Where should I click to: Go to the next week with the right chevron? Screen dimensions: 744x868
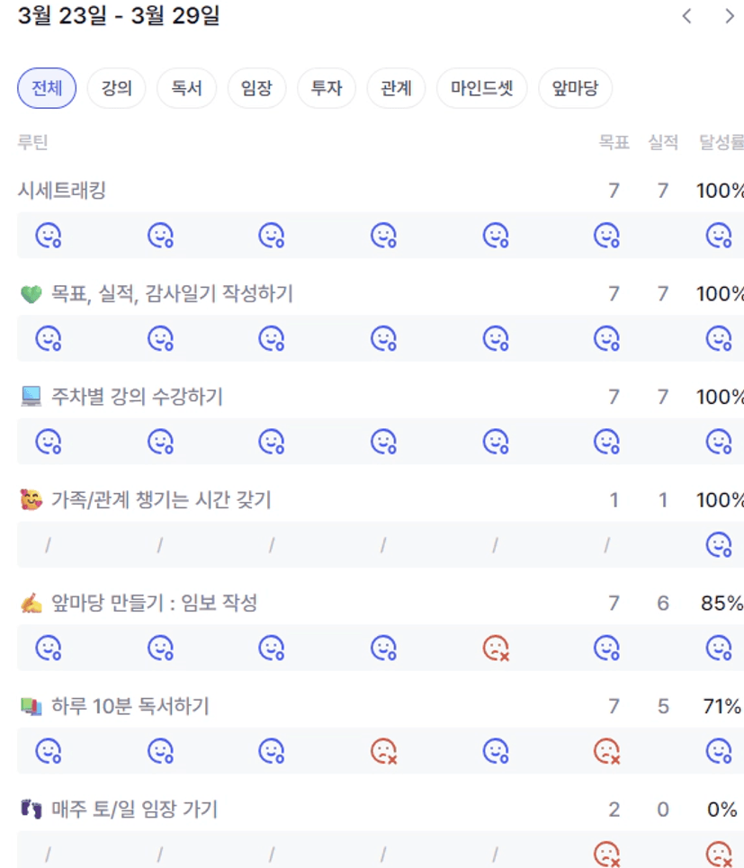tap(729, 16)
